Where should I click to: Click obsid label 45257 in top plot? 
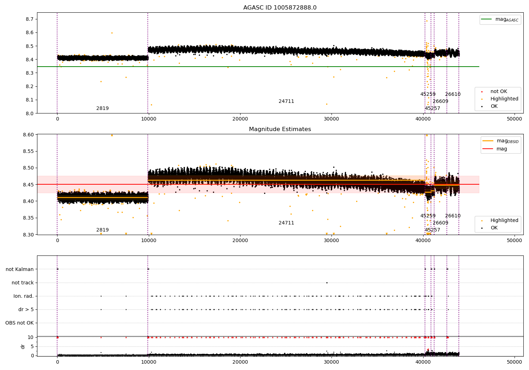(432, 109)
